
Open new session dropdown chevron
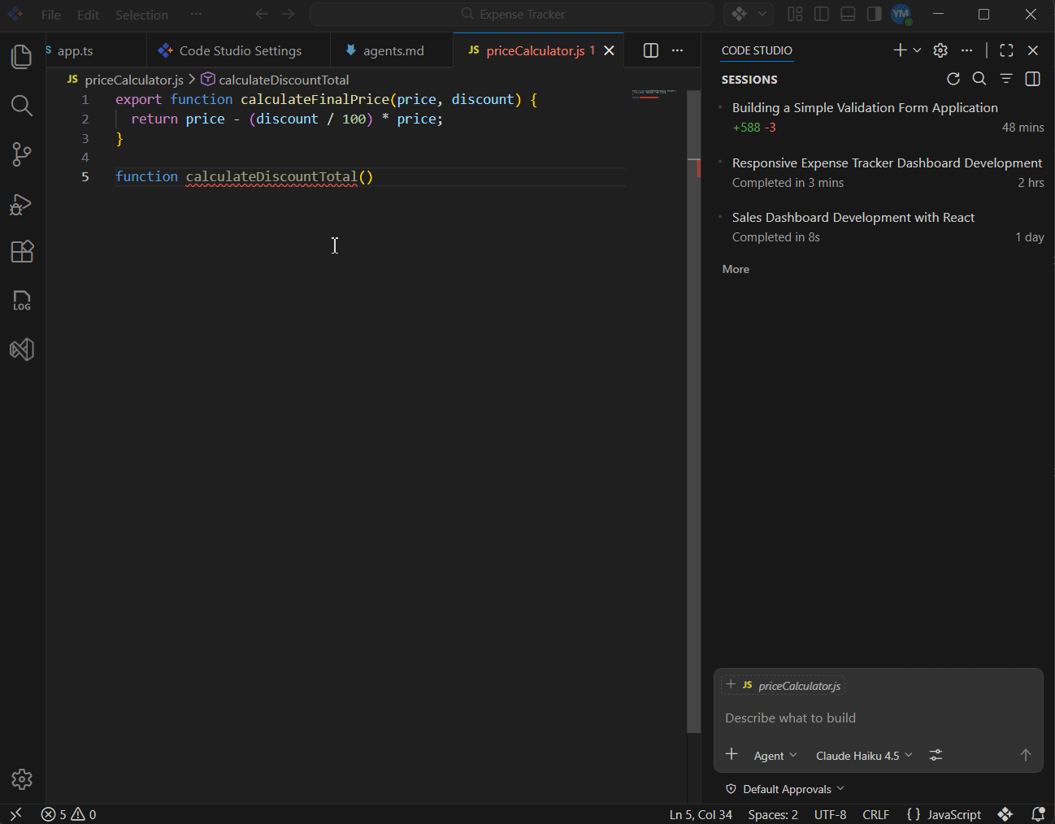point(918,50)
